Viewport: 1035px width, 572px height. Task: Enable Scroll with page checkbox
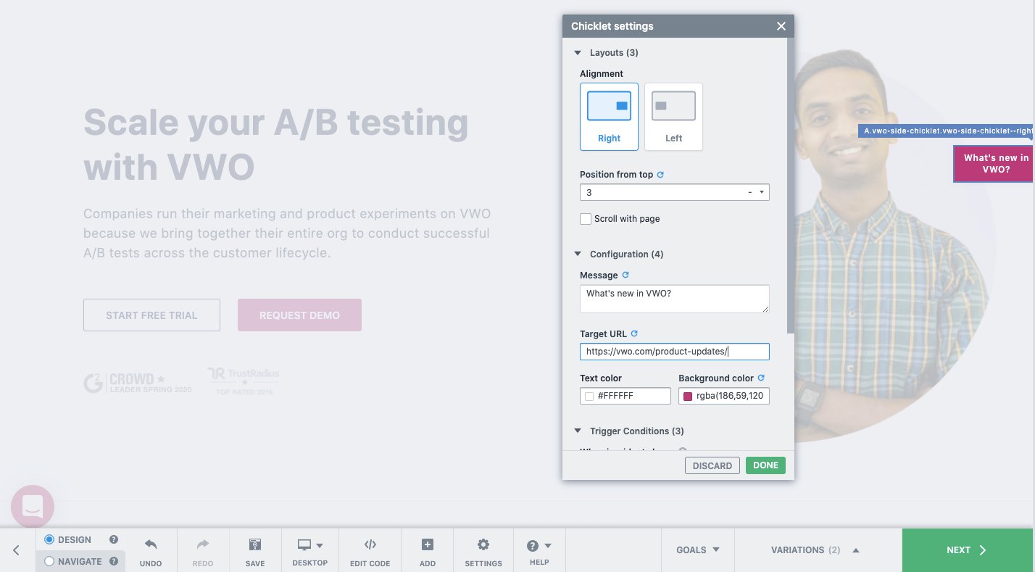586,219
